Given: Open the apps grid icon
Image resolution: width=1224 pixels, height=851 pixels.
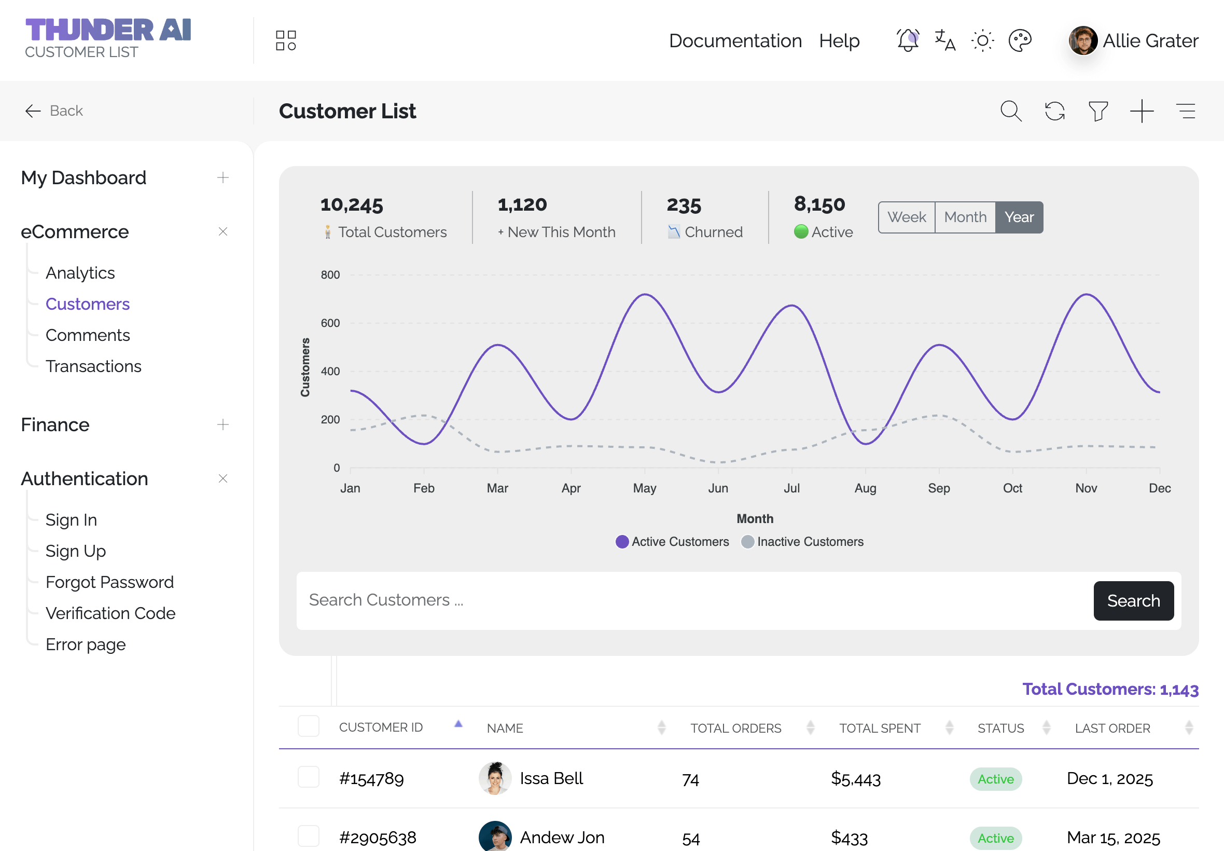Looking at the screenshot, I should 286,40.
